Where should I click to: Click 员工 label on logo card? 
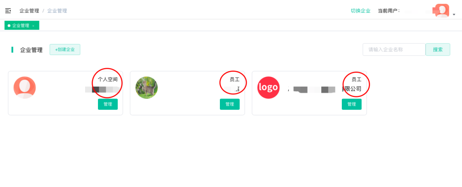pyautogui.click(x=356, y=79)
